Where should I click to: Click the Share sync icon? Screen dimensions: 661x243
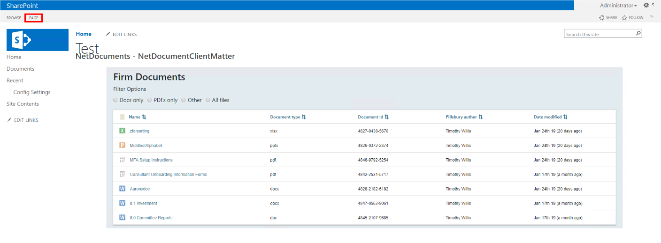pos(601,18)
